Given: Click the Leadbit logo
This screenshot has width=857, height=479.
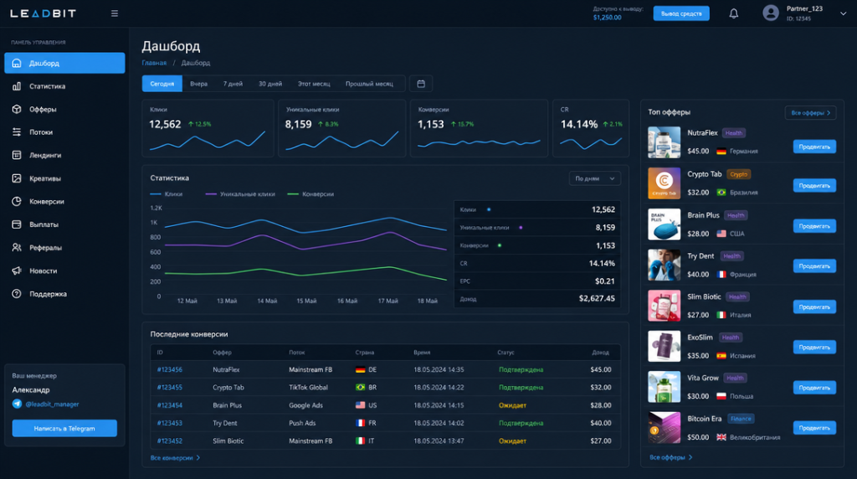Looking at the screenshot, I should (44, 13).
